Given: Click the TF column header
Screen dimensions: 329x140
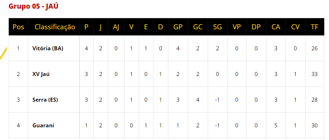Looking at the screenshot, I should tap(315, 27).
